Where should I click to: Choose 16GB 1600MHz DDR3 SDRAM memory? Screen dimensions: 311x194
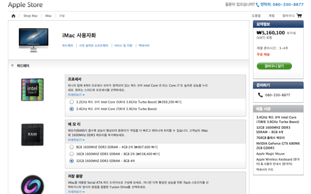[x=72, y=154]
